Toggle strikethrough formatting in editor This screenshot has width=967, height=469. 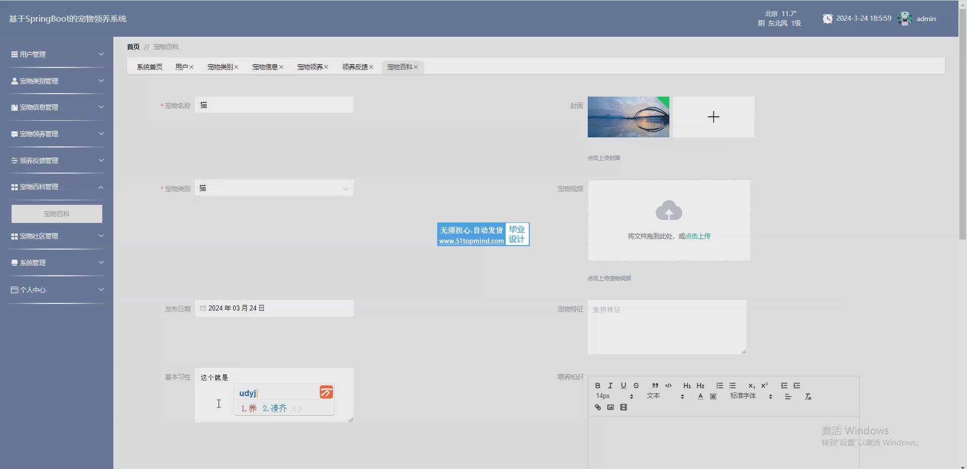pos(636,385)
